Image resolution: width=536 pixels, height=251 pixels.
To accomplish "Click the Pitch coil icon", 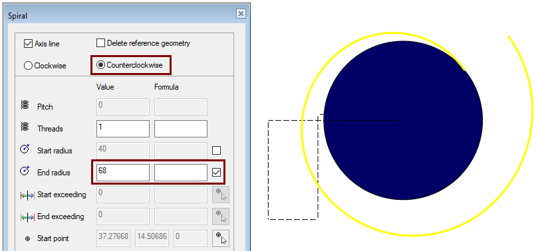I will click(x=24, y=105).
